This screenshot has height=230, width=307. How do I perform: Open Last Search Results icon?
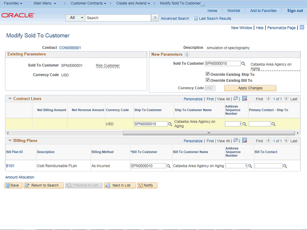click(196, 19)
